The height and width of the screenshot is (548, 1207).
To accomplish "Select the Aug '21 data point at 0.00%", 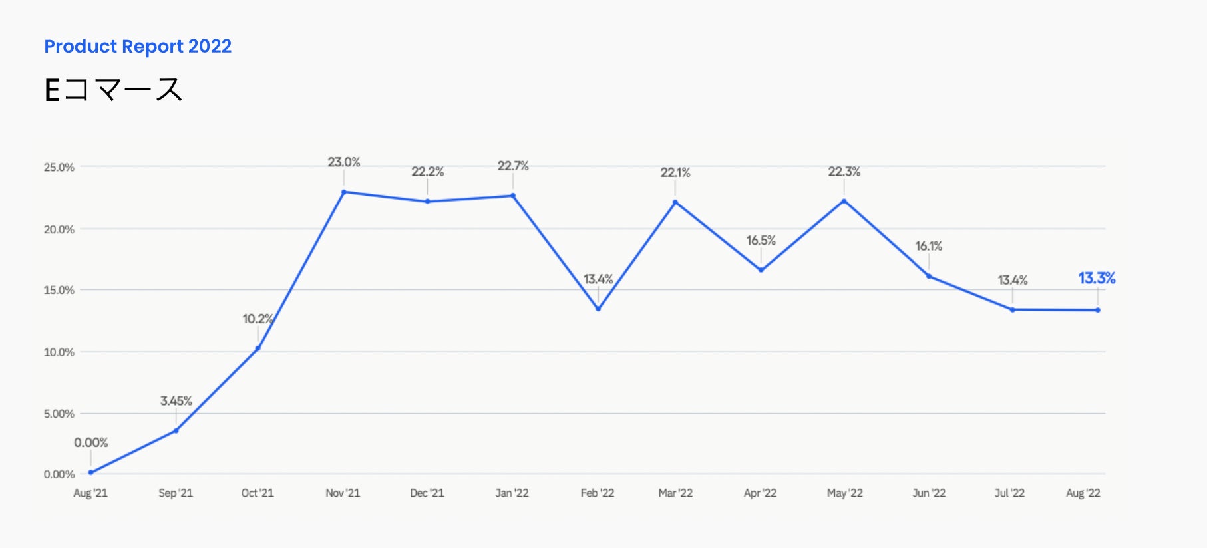I will point(91,472).
